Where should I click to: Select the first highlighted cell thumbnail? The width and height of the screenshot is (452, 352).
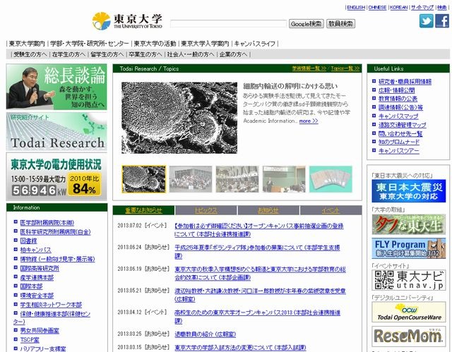144,179
